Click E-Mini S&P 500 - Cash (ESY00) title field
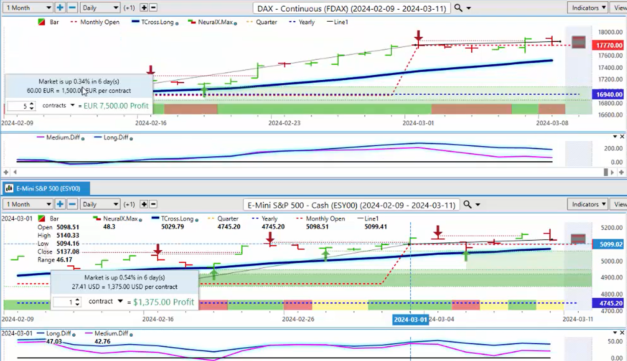The width and height of the screenshot is (627, 361). pos(351,205)
